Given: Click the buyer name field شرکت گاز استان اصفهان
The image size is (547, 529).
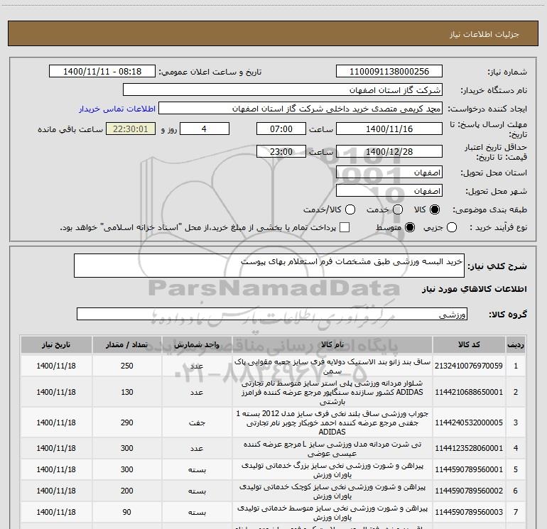Looking at the screenshot, I should coord(283,90).
